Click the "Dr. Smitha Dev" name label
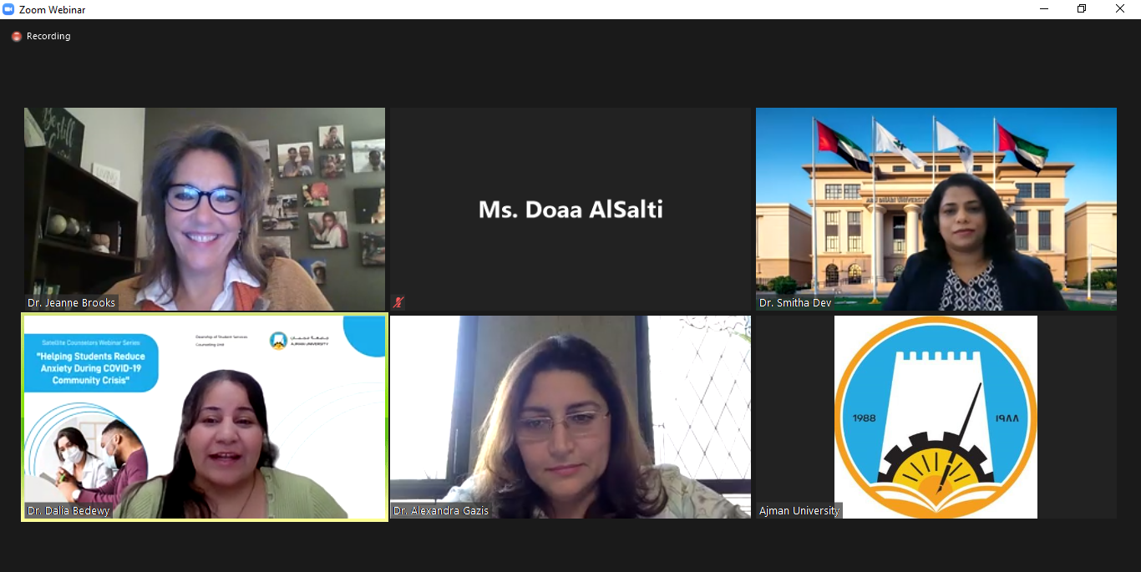This screenshot has height=572, width=1141. 795,302
